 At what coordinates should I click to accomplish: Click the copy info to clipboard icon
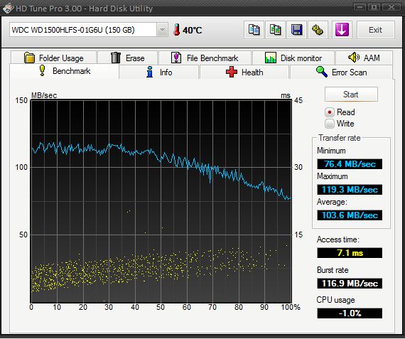(254, 30)
